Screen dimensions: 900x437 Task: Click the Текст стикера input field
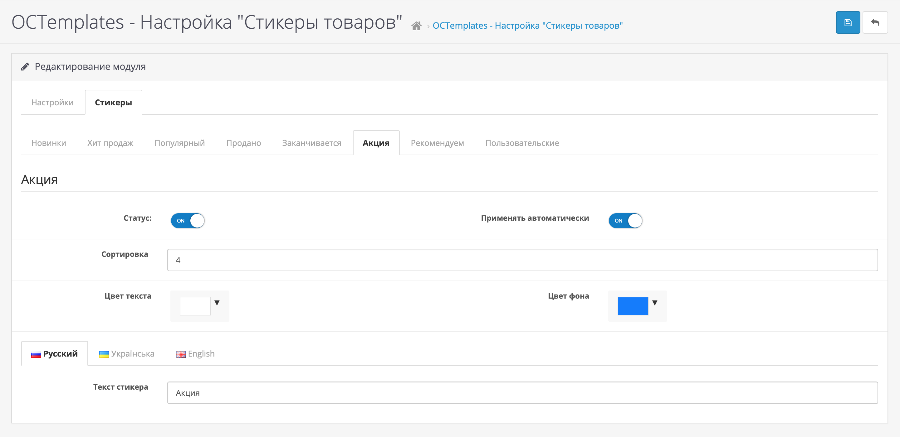(x=522, y=393)
